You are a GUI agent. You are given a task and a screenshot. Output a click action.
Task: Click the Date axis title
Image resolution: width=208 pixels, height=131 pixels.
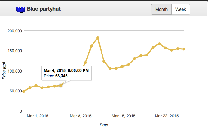point(104,125)
